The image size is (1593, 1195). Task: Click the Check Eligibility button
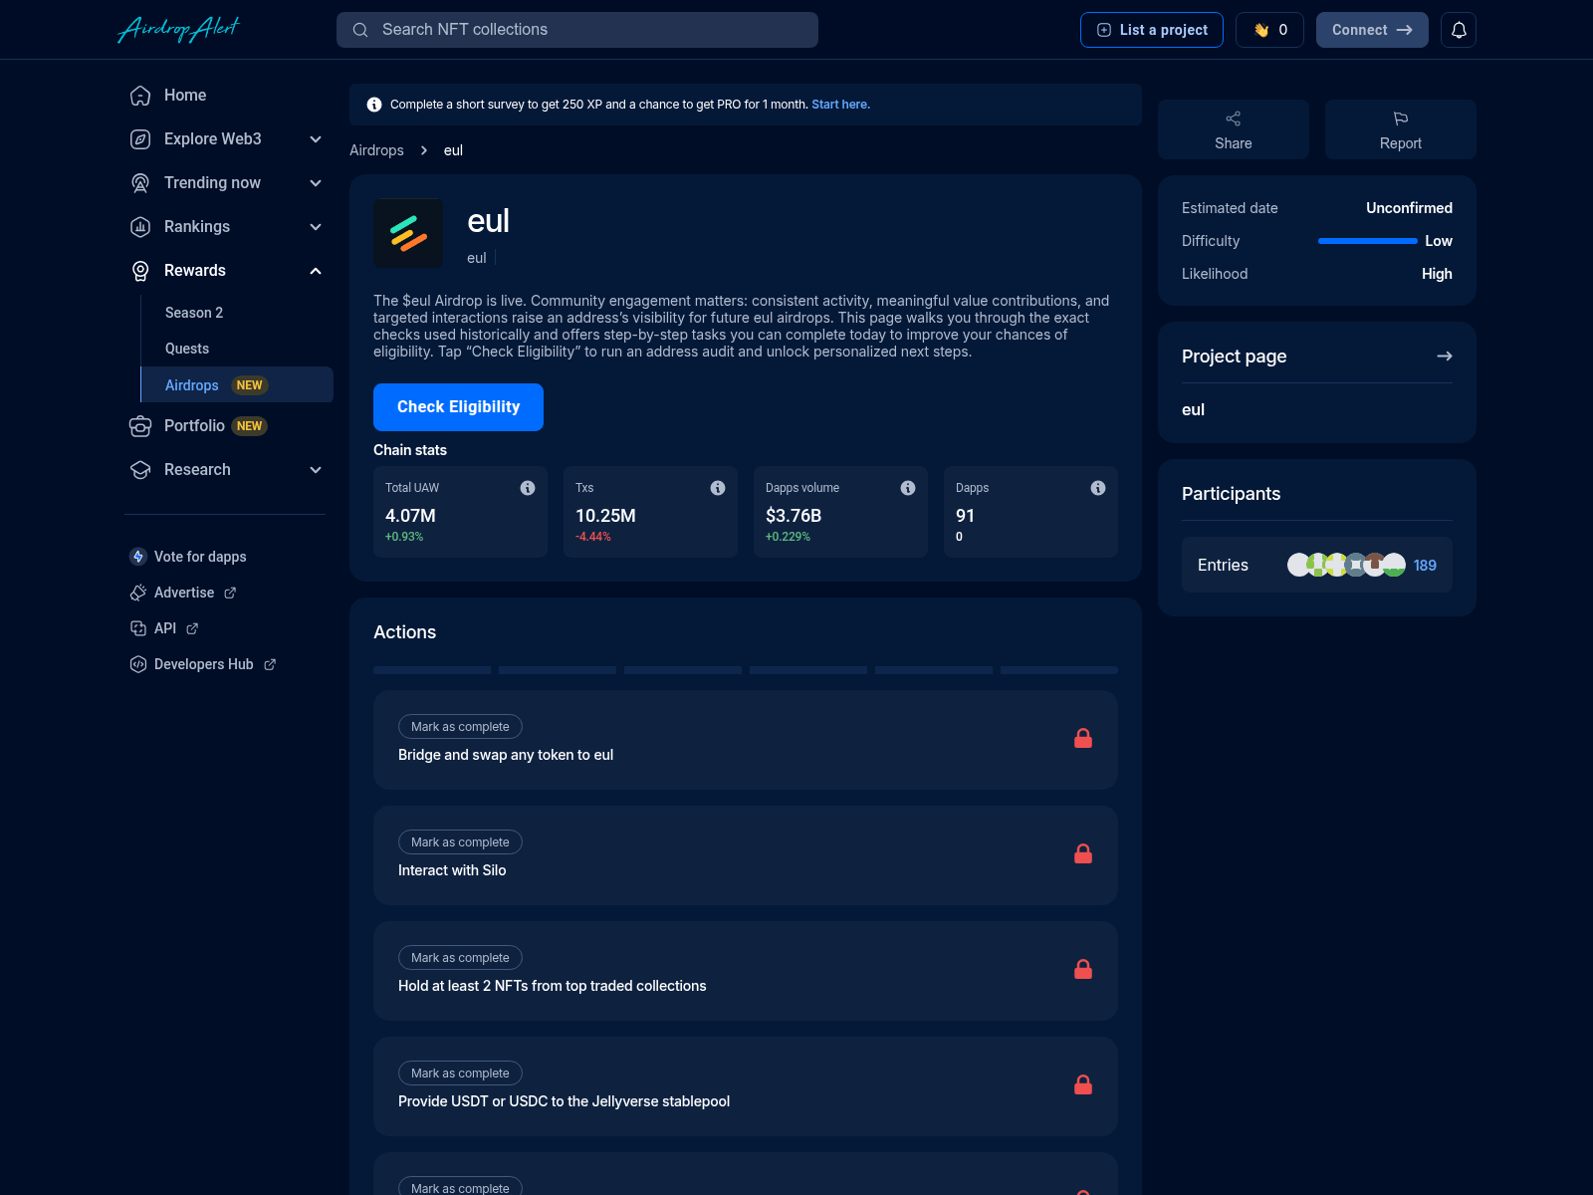click(458, 406)
